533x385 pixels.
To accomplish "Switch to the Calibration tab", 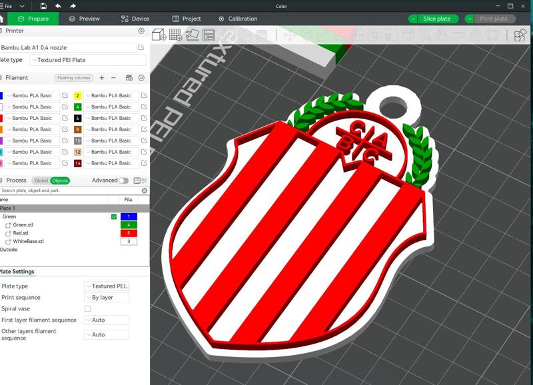I will (238, 19).
